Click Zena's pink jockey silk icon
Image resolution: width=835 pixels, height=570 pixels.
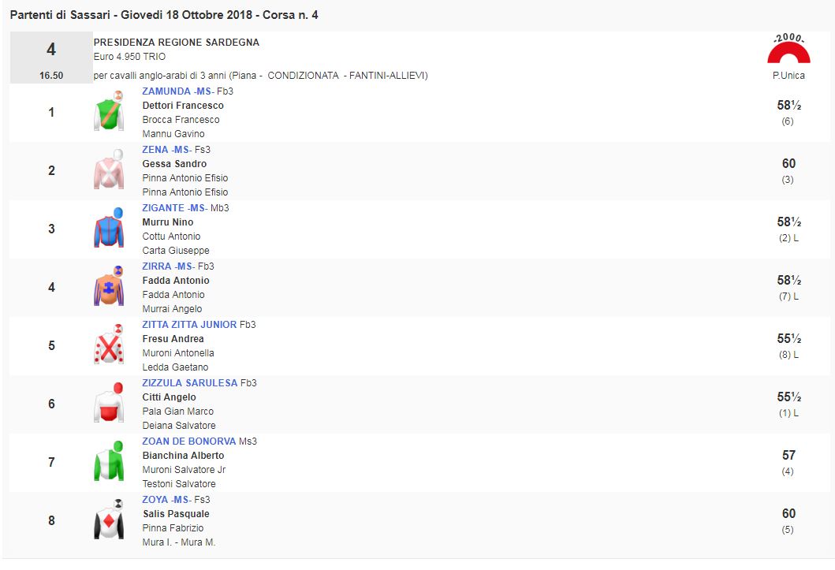click(x=108, y=170)
